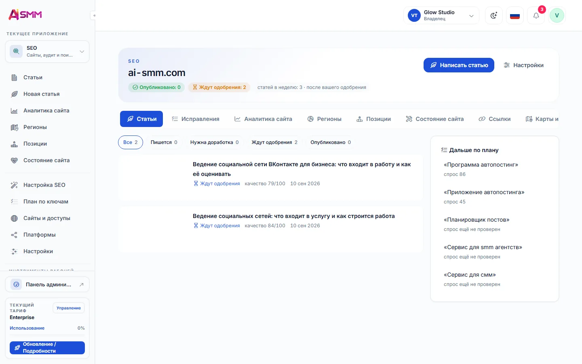Switch to the Состояние сайта tab
The width and height of the screenshot is (582, 364).
click(435, 119)
